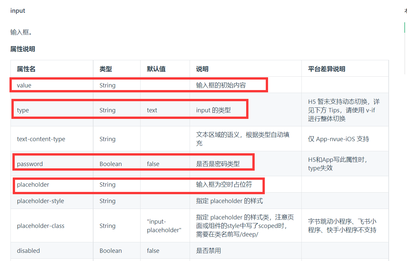Select the "placeholder-class" attribute name
Image resolution: width=407 pixels, height=261 pixels.
(x=41, y=226)
